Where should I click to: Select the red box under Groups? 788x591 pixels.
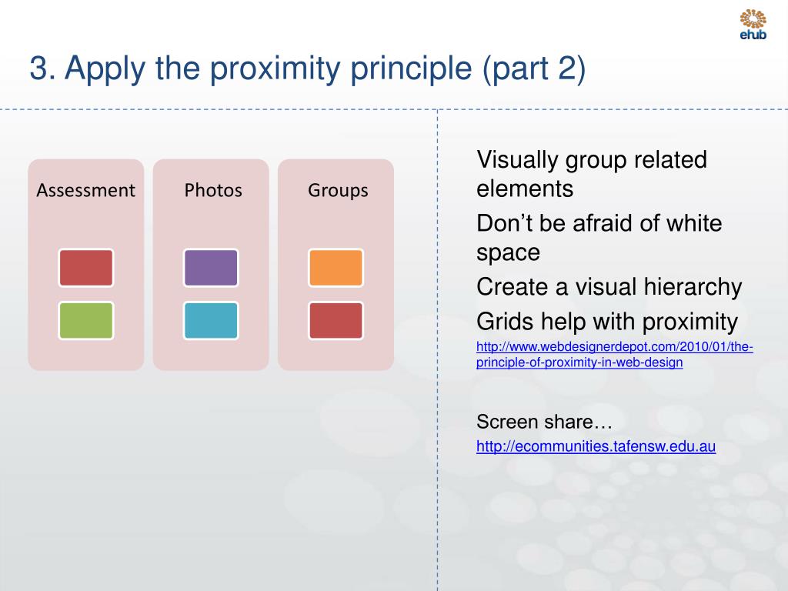(x=336, y=321)
